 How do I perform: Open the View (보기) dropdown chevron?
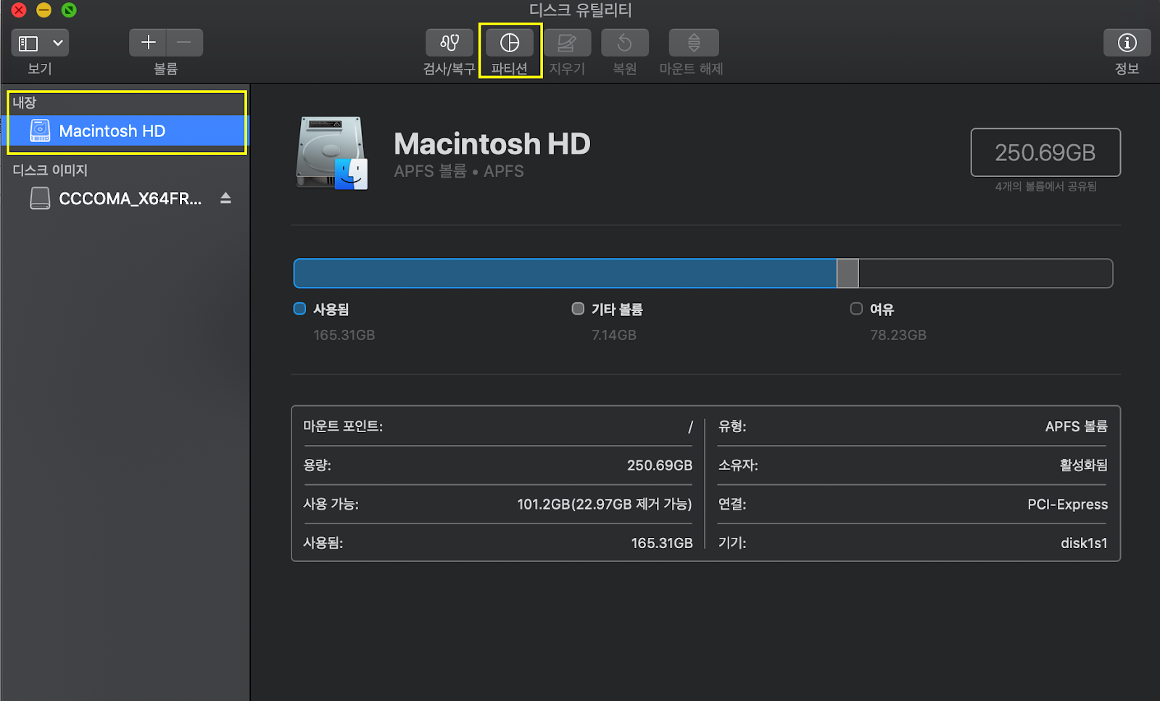point(58,43)
